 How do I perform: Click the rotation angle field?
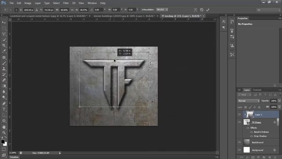point(98,10)
